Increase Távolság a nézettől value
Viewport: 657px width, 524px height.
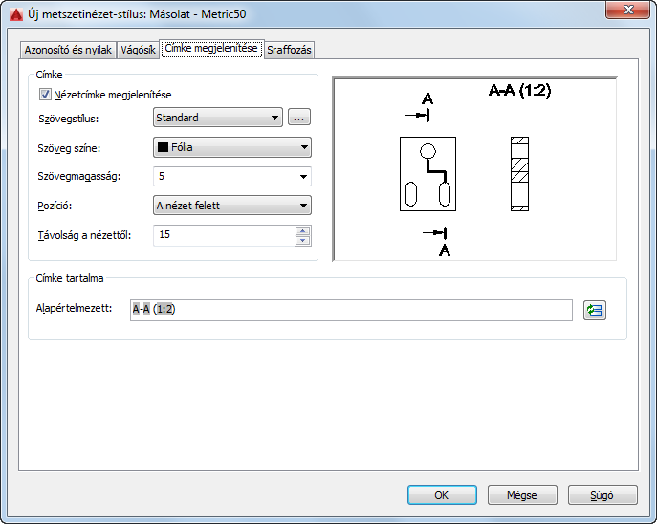(302, 230)
